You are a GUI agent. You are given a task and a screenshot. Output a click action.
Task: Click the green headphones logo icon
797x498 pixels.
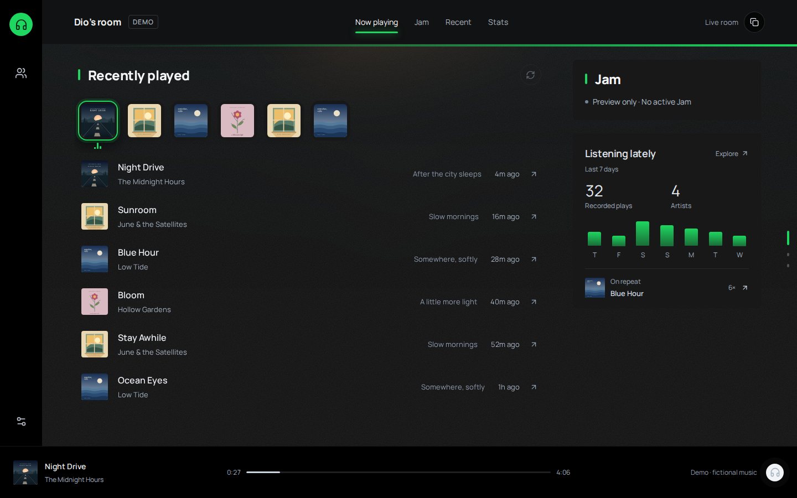pos(21,24)
